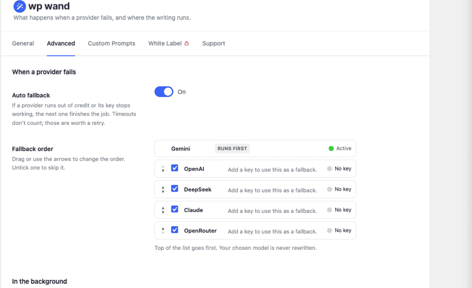Click the On label next to the switch
472x288 pixels.
click(x=182, y=92)
